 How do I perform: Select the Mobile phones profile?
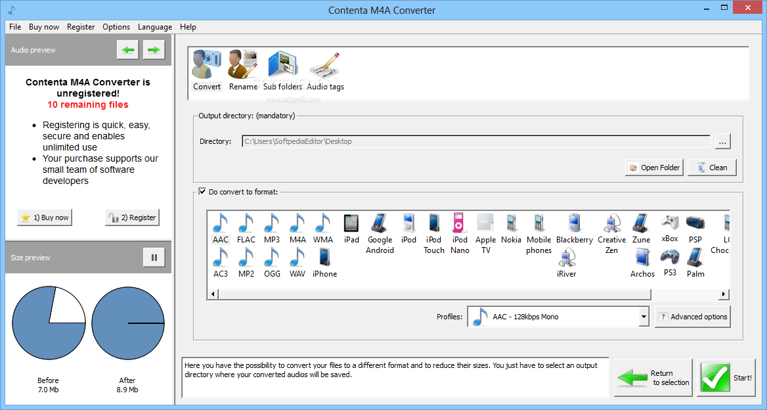coord(538,234)
